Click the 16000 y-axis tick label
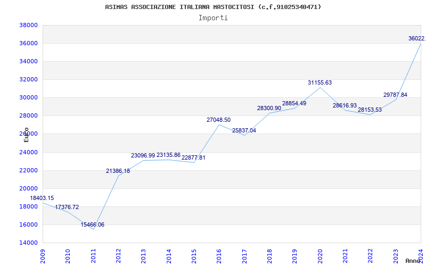 (x=28, y=225)
